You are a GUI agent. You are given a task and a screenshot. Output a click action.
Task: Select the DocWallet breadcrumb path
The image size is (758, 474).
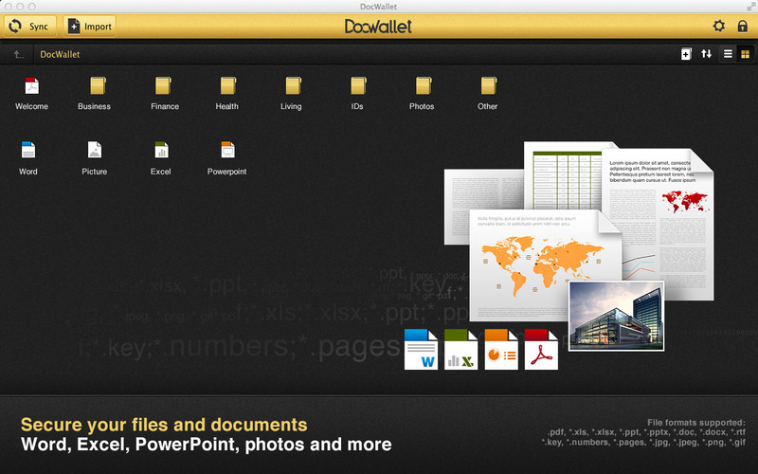[60, 54]
